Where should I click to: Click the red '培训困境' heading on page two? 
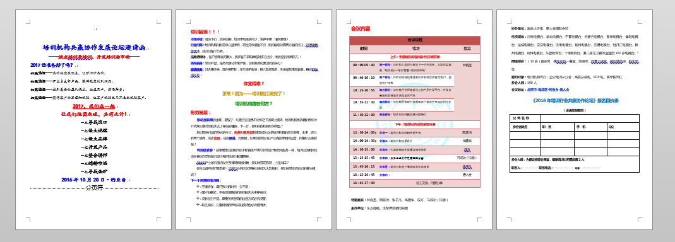pos(205,32)
